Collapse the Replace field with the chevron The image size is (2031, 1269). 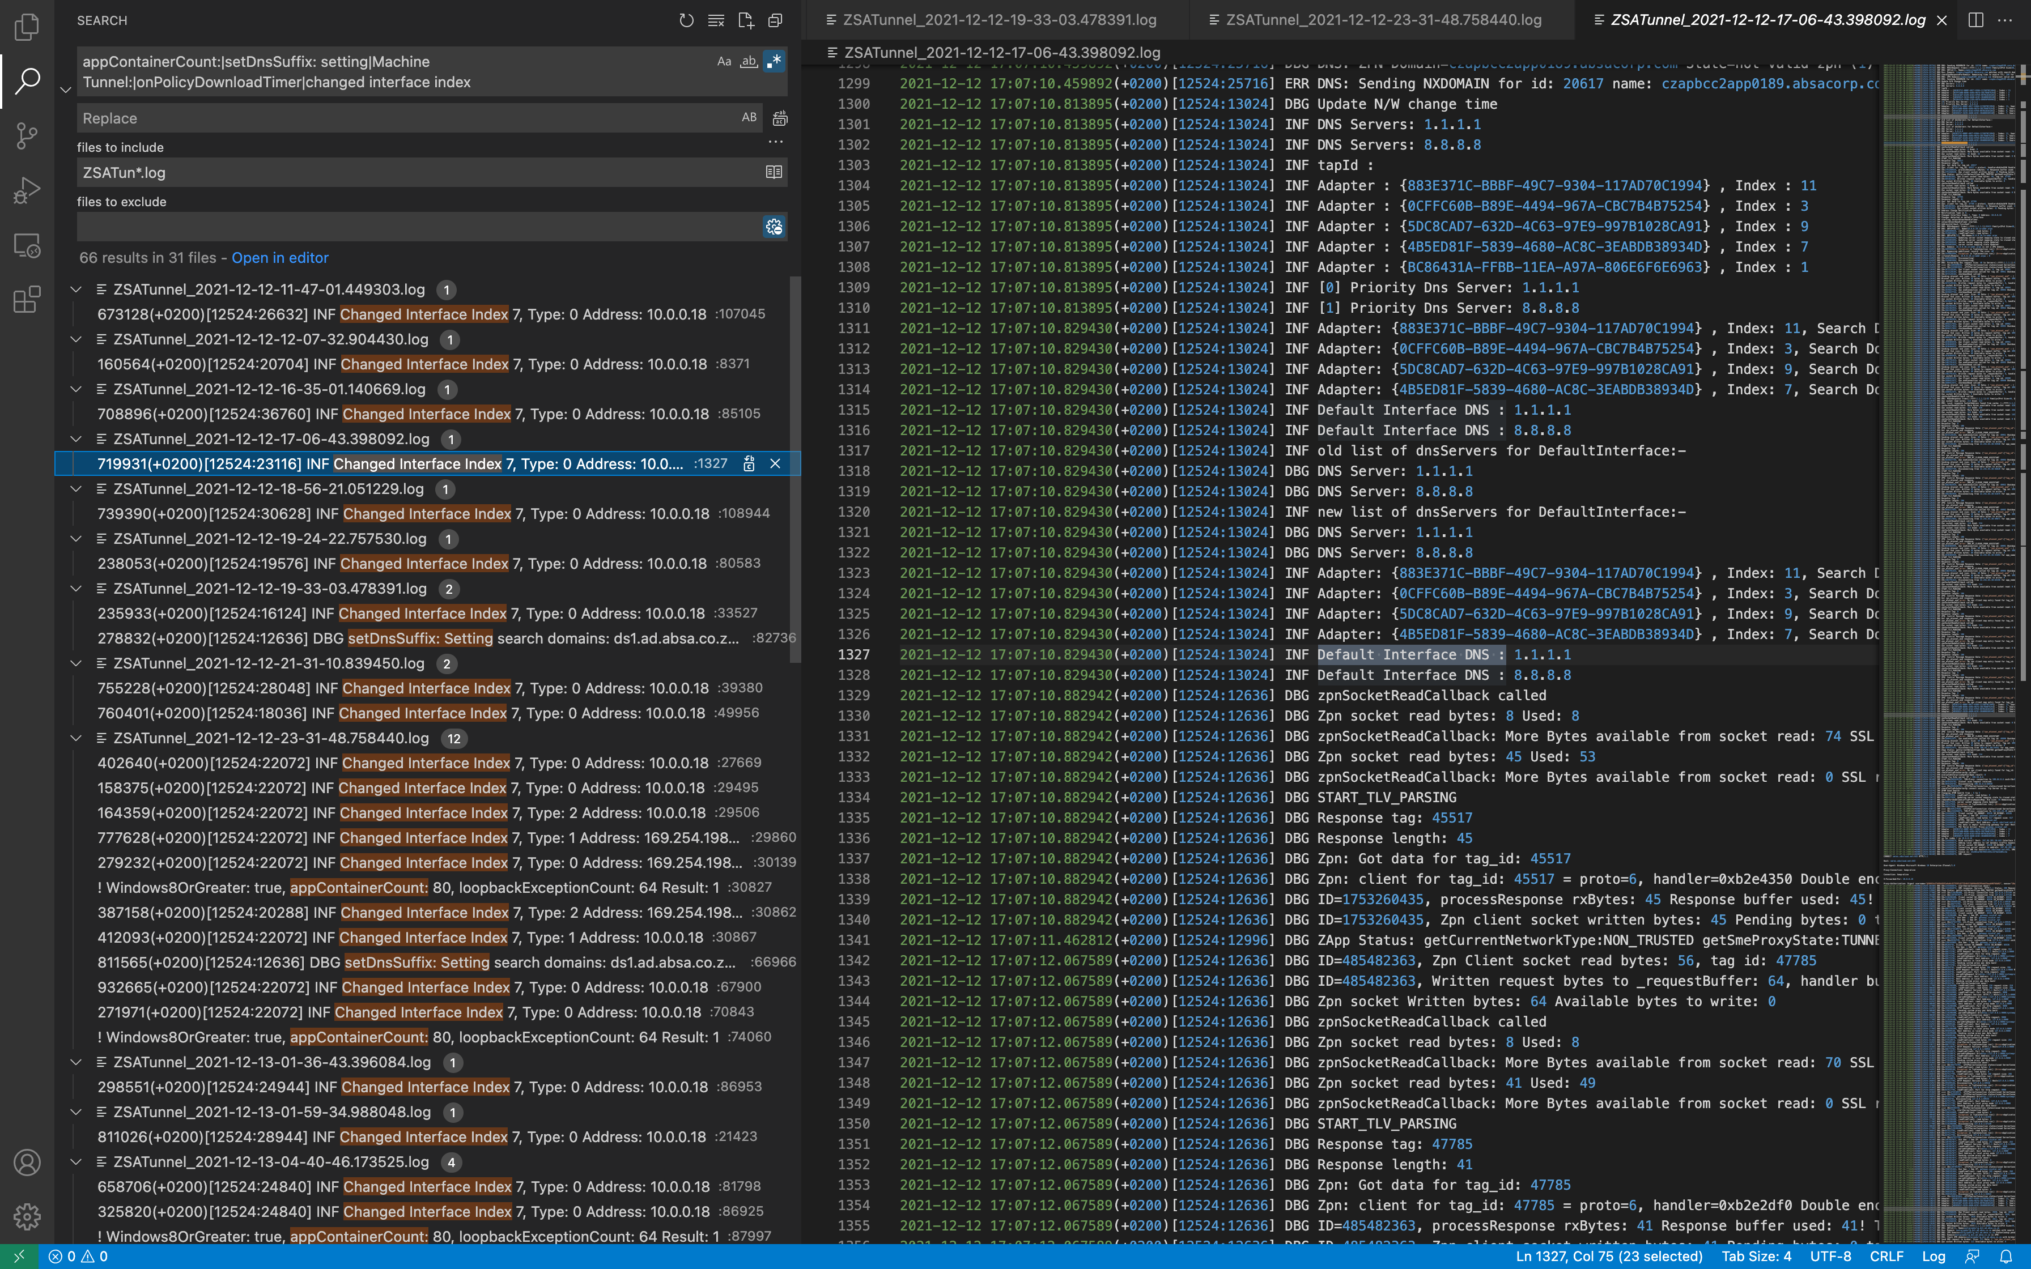point(66,90)
